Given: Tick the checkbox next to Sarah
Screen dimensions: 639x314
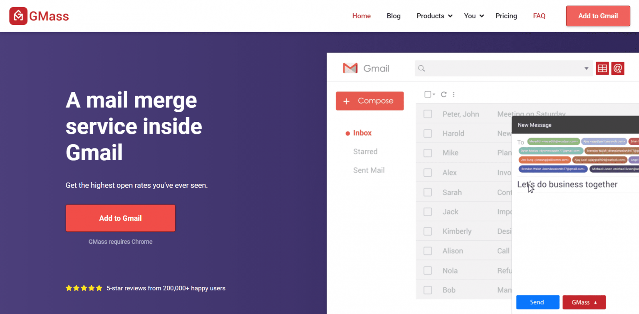Looking at the screenshot, I should (x=427, y=192).
